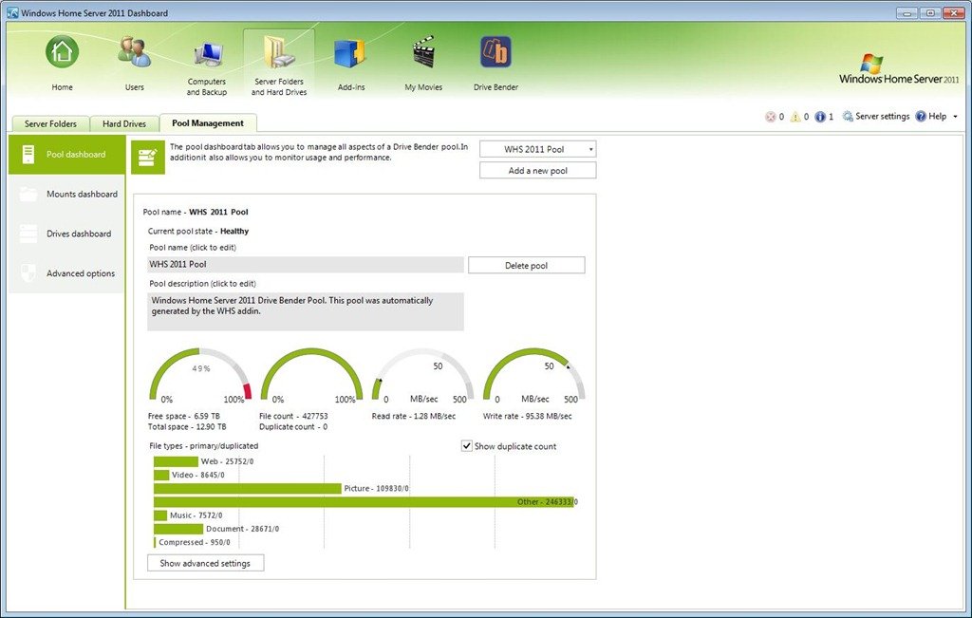Screen dimensions: 972x618
Task: Click the Server settings gear icon
Action: 848,117
